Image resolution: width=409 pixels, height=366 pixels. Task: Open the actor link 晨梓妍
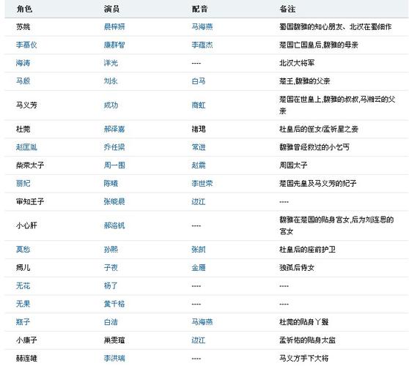114,27
